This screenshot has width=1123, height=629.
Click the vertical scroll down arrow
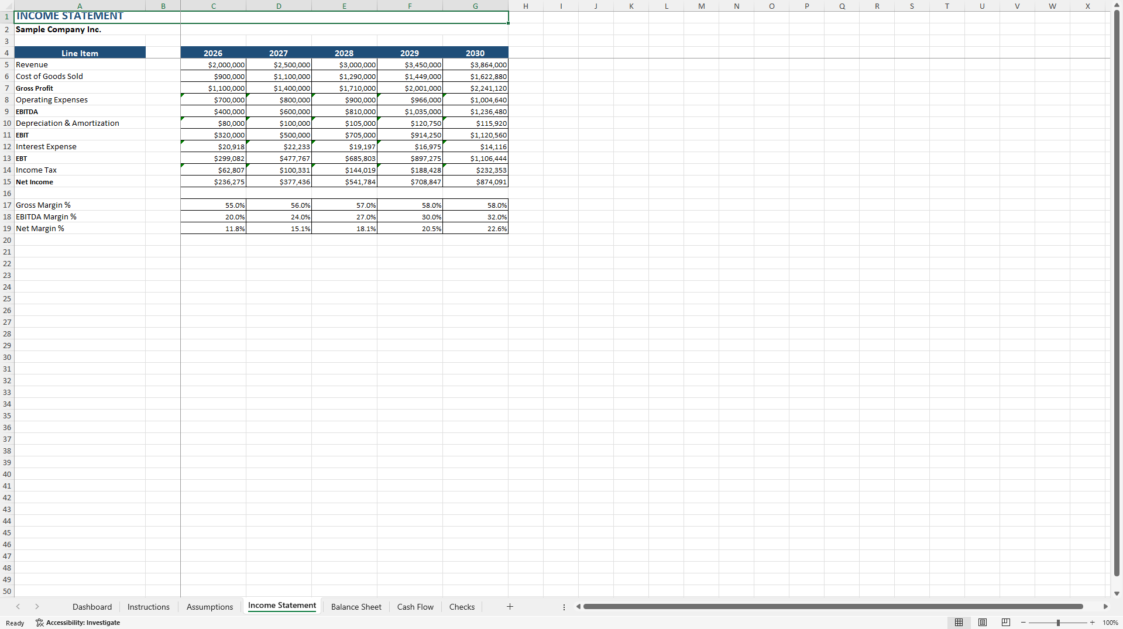pyautogui.click(x=1117, y=593)
